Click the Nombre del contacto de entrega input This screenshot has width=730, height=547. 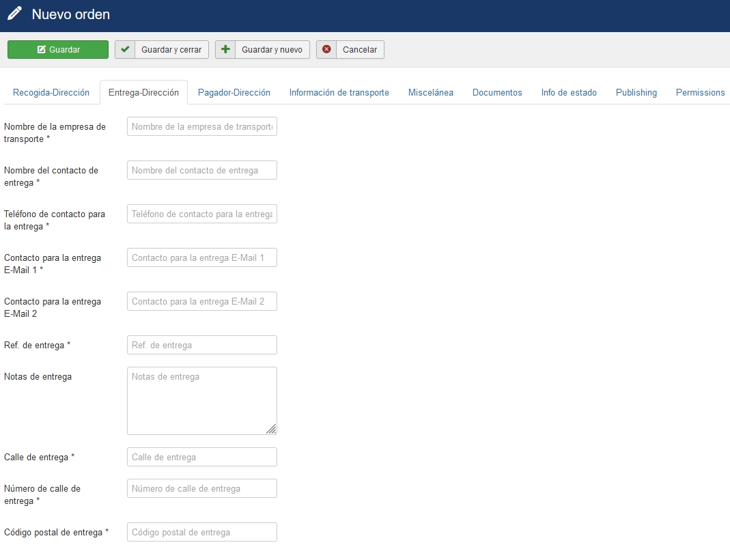[202, 171]
